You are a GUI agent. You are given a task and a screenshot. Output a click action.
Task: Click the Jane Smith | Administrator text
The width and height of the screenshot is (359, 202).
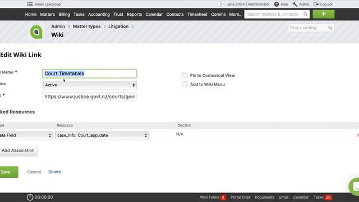coord(248,4)
